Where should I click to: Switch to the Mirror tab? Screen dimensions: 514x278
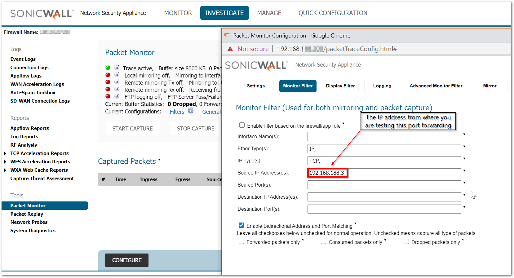click(490, 86)
